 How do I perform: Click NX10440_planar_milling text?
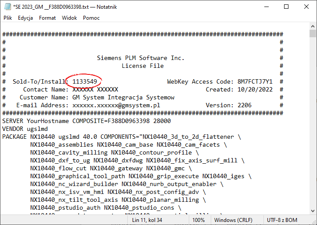(160, 200)
